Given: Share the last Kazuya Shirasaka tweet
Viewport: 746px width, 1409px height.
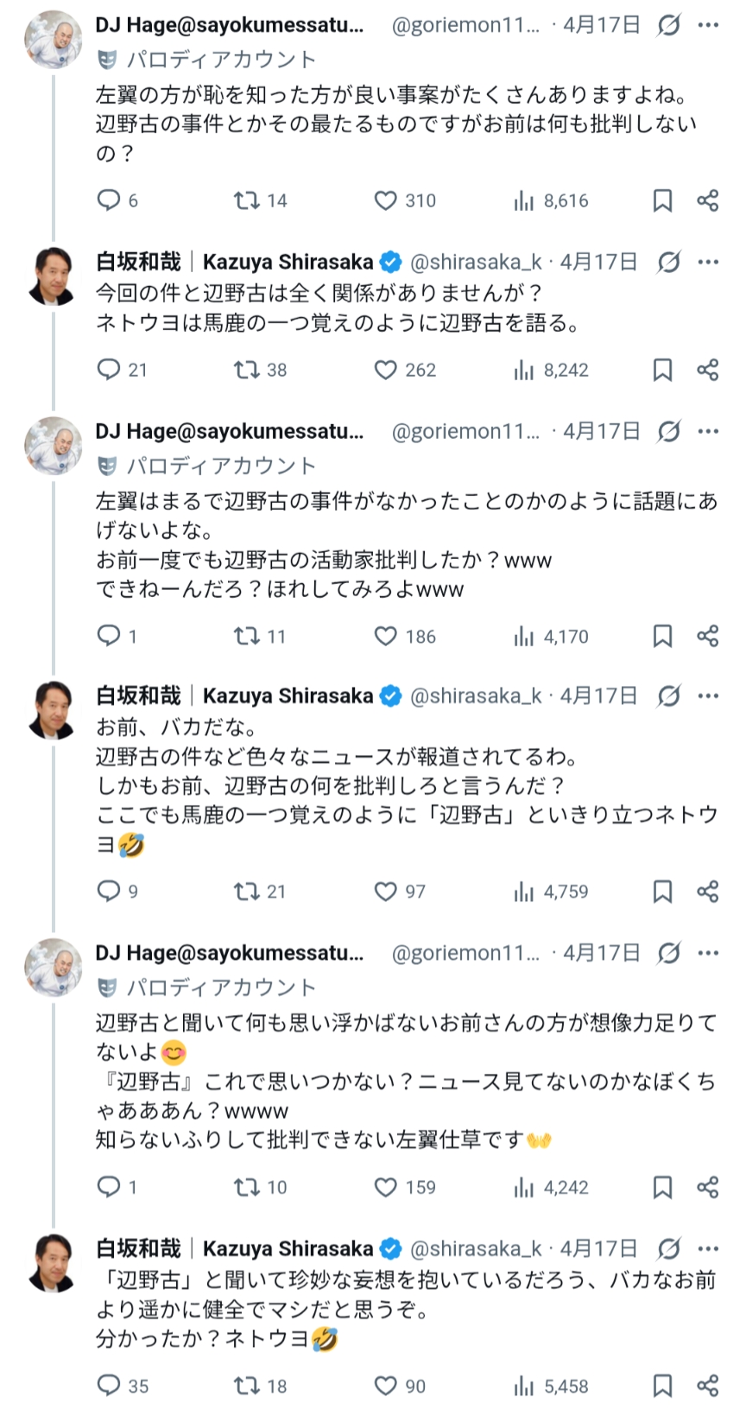Looking at the screenshot, I should (708, 1386).
